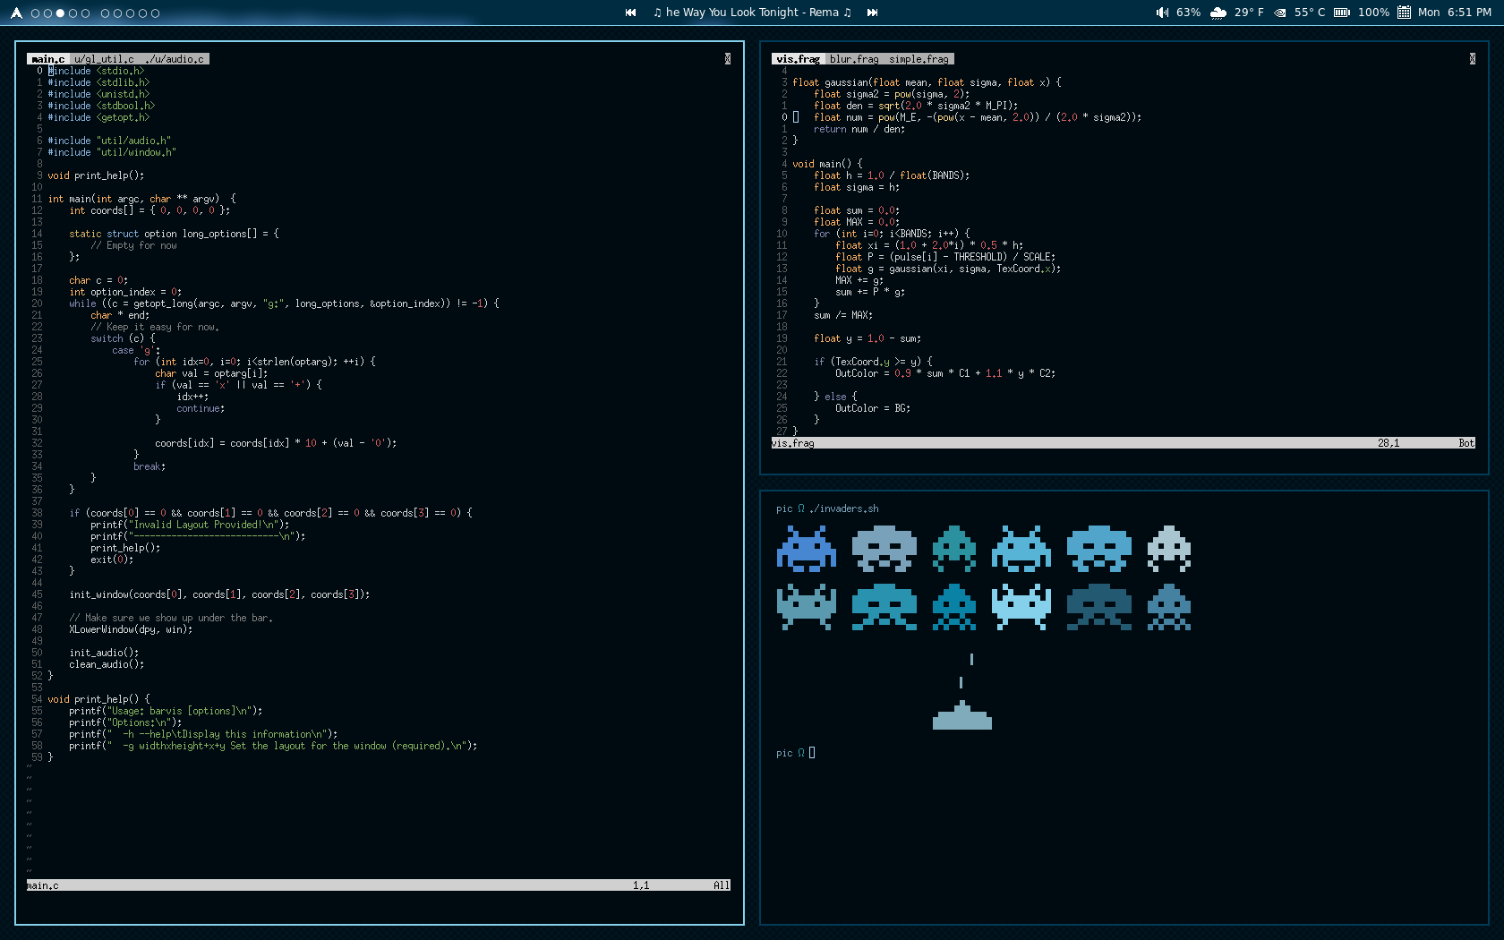Click the init_window(coords[0]...) call line
The height and width of the screenshot is (940, 1504).
point(219,594)
